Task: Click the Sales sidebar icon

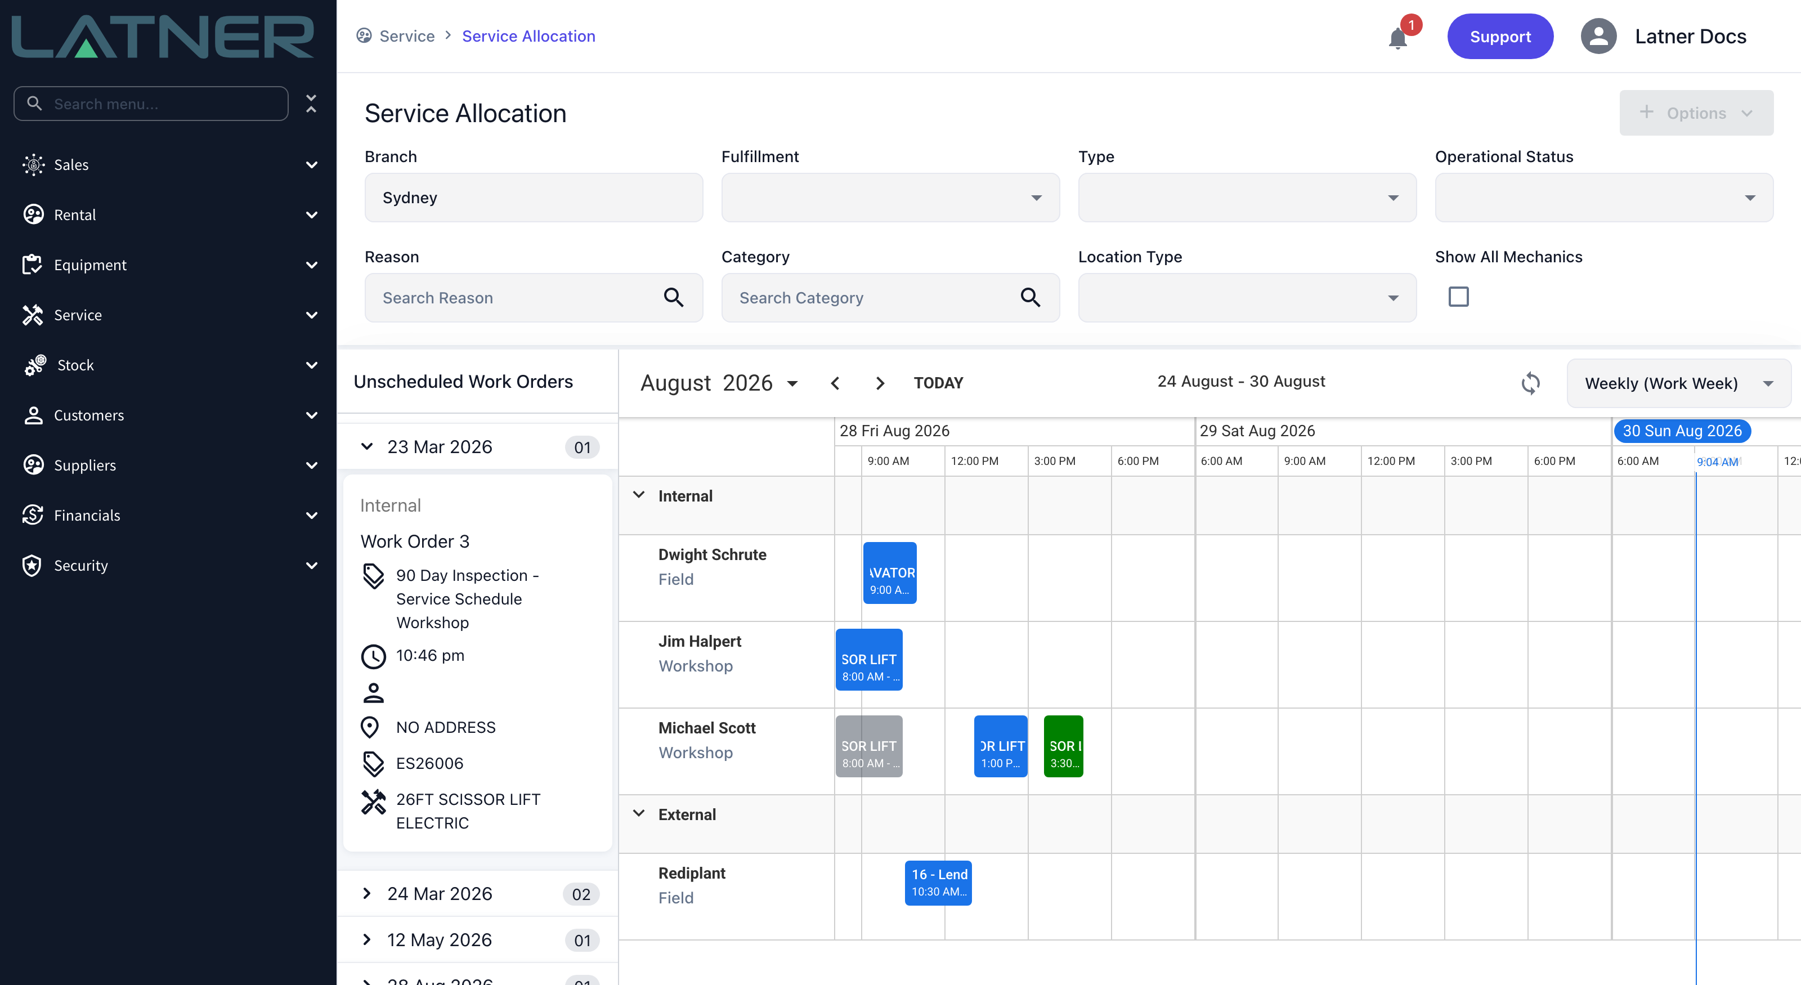Action: coord(33,165)
